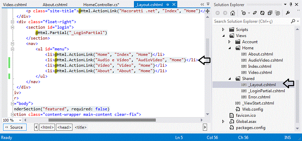Expand the Global.asax node
Screen dimensions: 302x141
[223, 121]
